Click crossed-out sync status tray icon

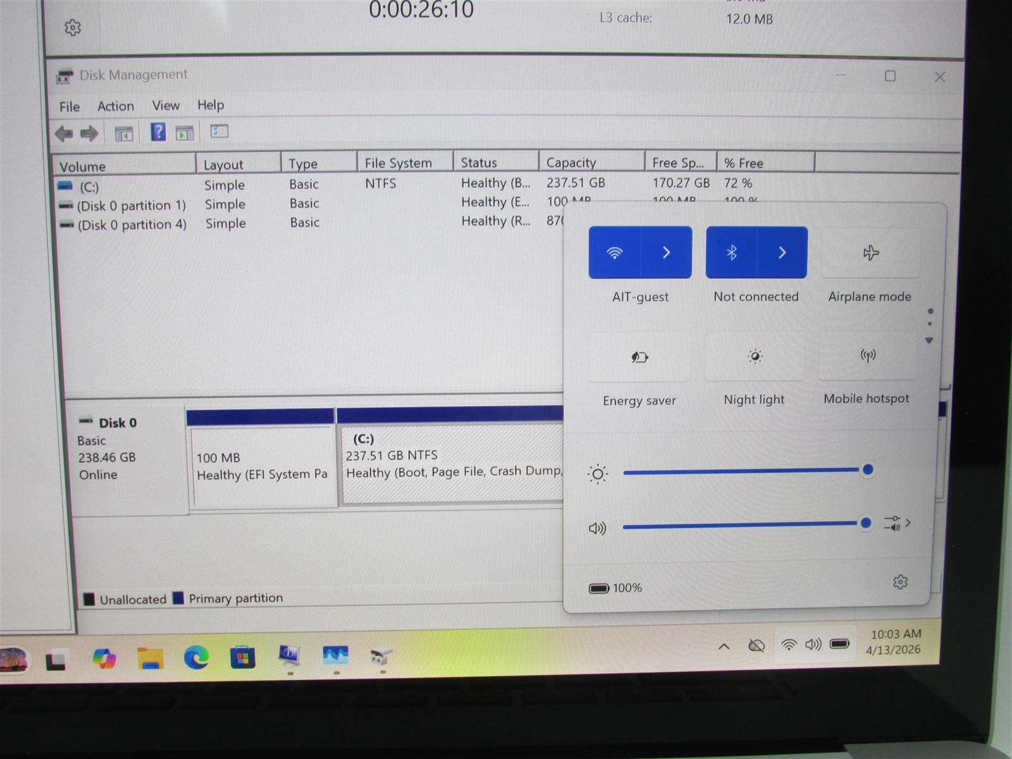pyautogui.click(x=756, y=646)
